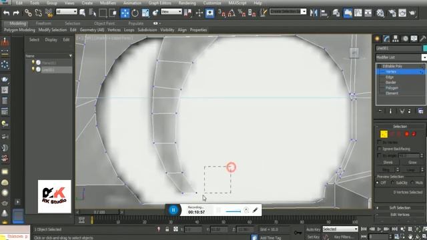
Task: Open the Modifiers menu
Action: point(108,3)
